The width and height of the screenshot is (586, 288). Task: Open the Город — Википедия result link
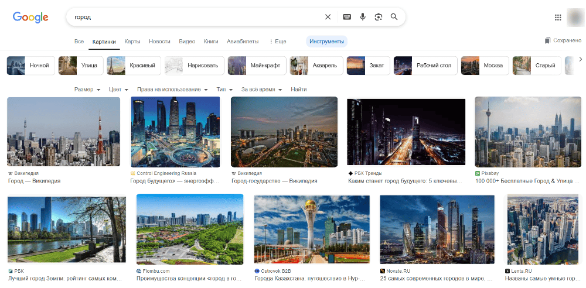click(x=35, y=181)
